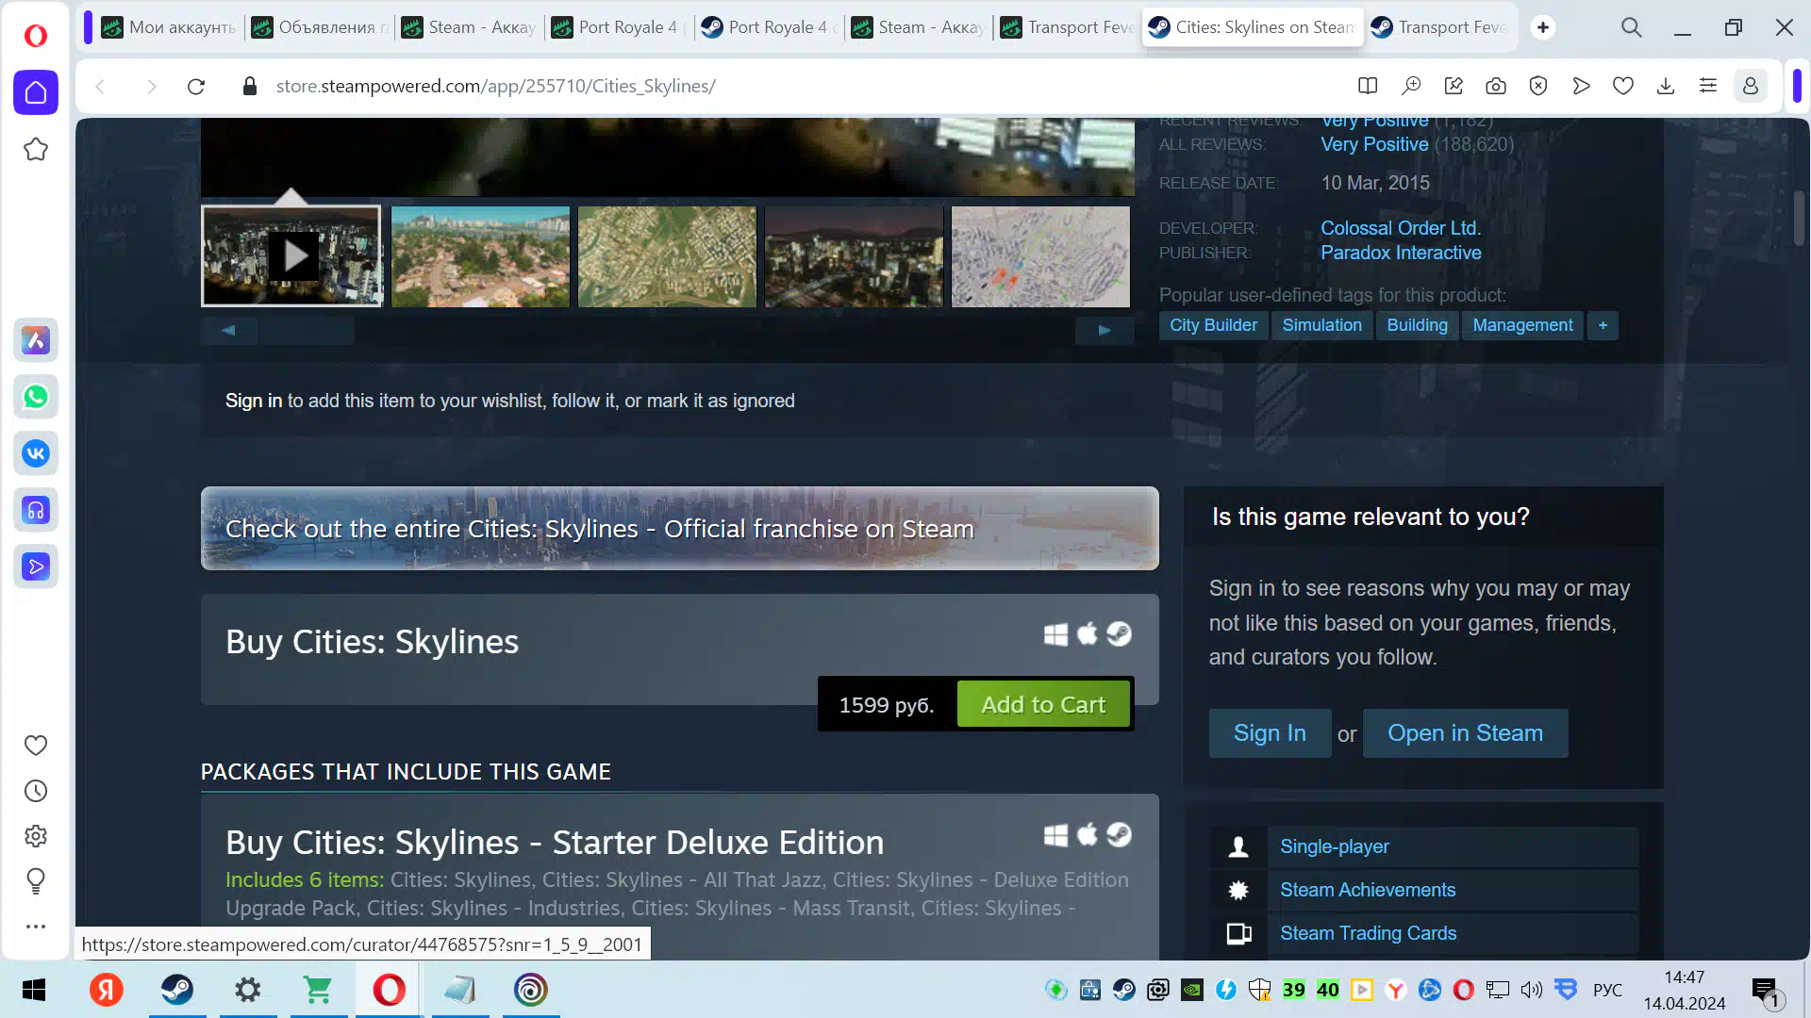This screenshot has height=1018, width=1811.
Task: Open Steam Achievements category link
Action: pyautogui.click(x=1368, y=890)
